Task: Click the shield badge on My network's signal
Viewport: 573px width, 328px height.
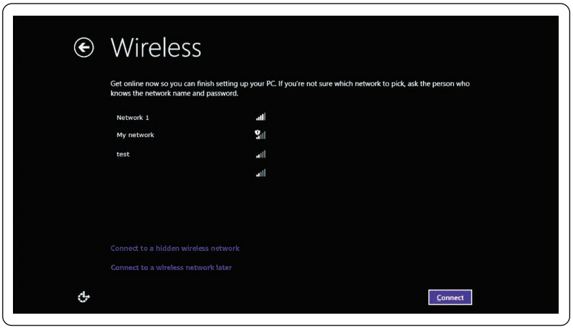Action: (x=256, y=132)
